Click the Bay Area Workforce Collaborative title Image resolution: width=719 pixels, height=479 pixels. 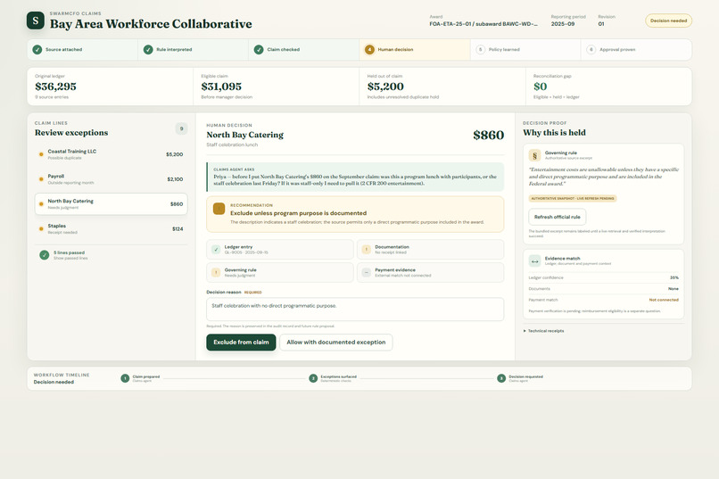151,24
